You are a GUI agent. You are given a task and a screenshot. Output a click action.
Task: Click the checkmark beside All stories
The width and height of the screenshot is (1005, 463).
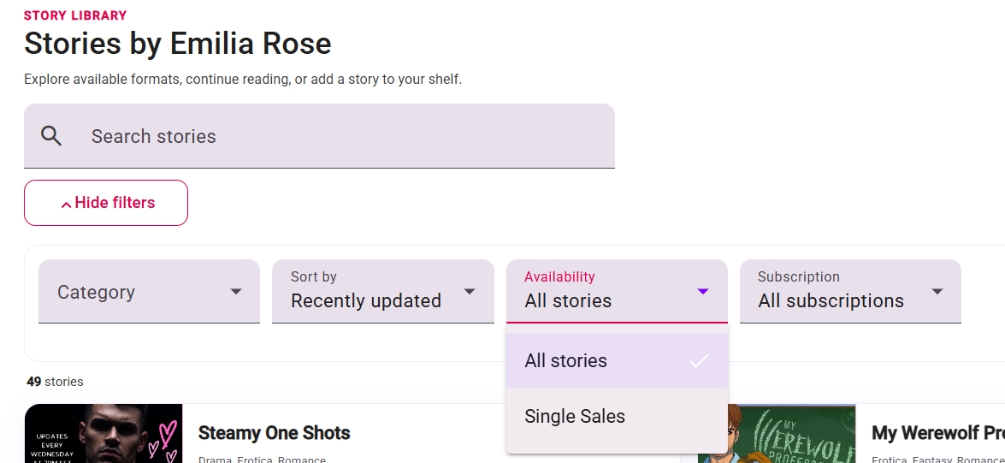coord(700,361)
